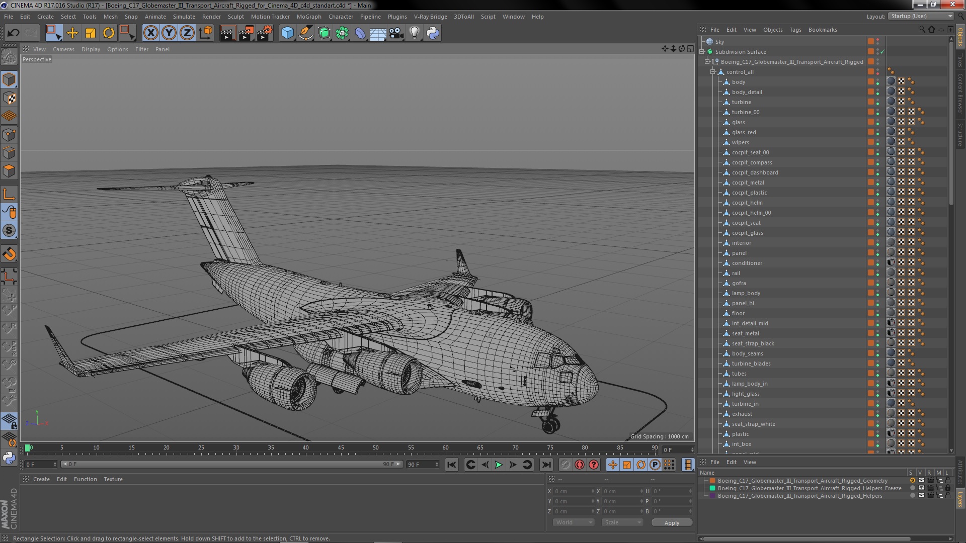966x543 pixels.
Task: Toggle lock on Helpers_Freeze layer
Action: click(x=948, y=488)
